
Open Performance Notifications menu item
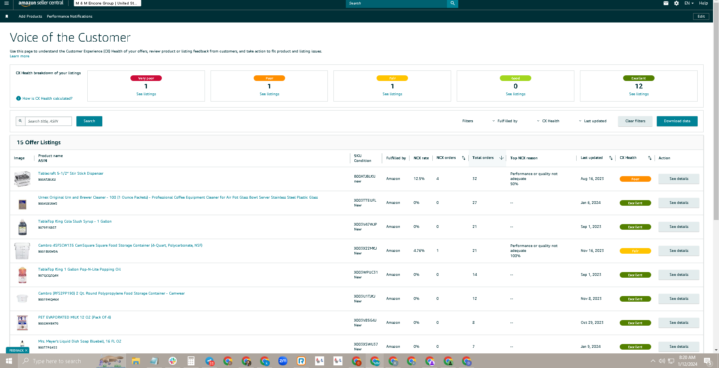click(x=70, y=16)
